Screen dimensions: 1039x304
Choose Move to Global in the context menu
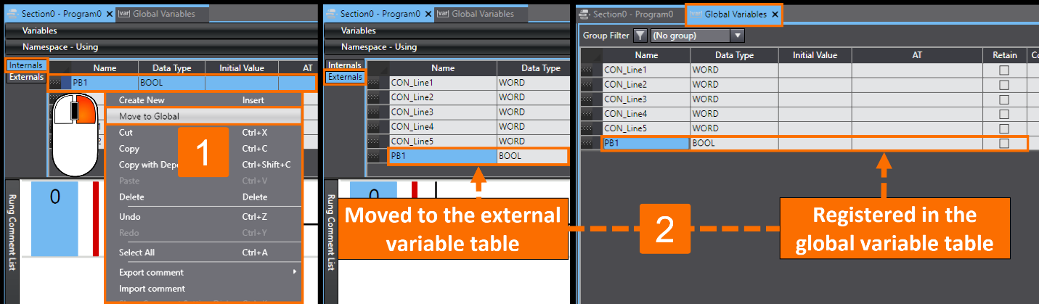(203, 116)
